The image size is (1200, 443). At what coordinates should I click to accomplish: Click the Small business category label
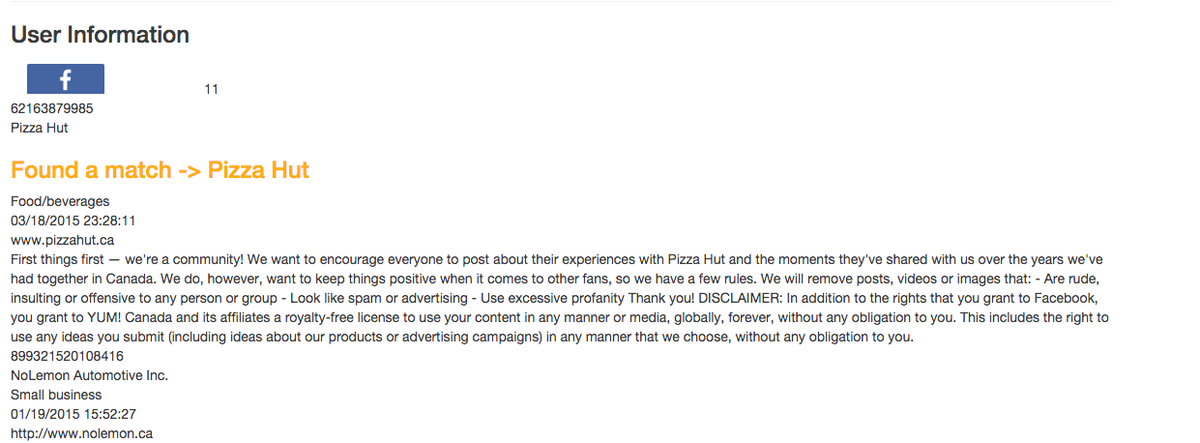(x=56, y=395)
